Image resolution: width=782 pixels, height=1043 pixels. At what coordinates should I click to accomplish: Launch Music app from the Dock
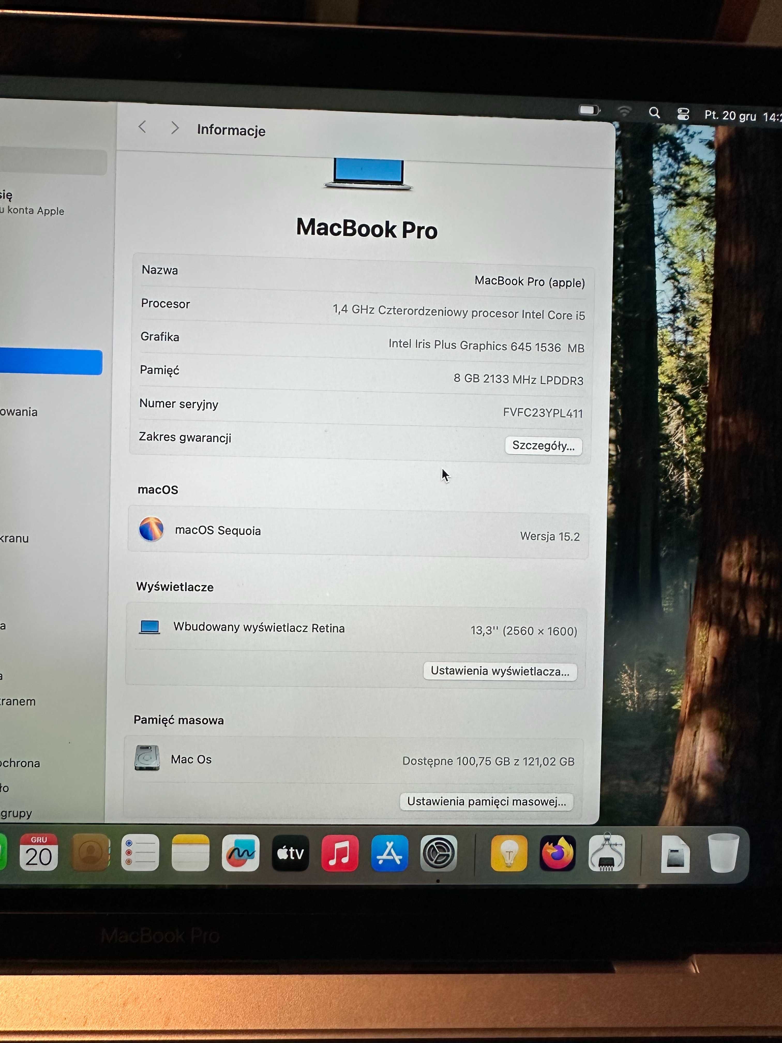tap(340, 853)
